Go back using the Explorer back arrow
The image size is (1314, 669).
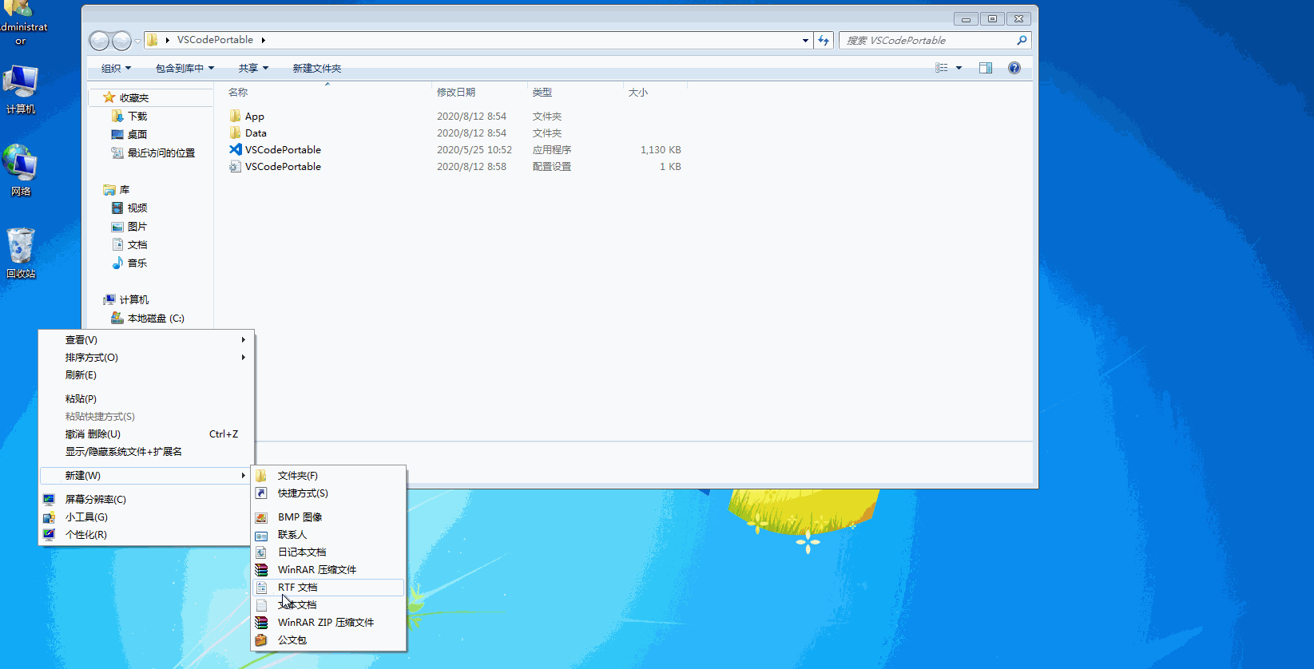(99, 40)
